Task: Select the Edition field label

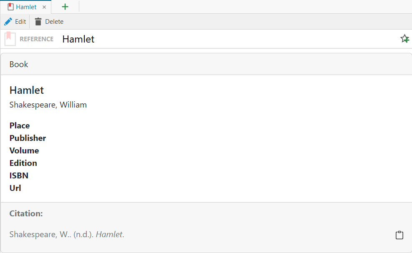Action: pos(23,163)
